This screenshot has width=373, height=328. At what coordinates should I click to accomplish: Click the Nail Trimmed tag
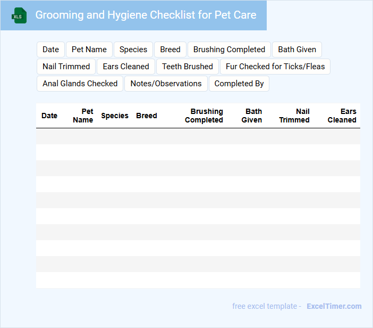tap(66, 67)
